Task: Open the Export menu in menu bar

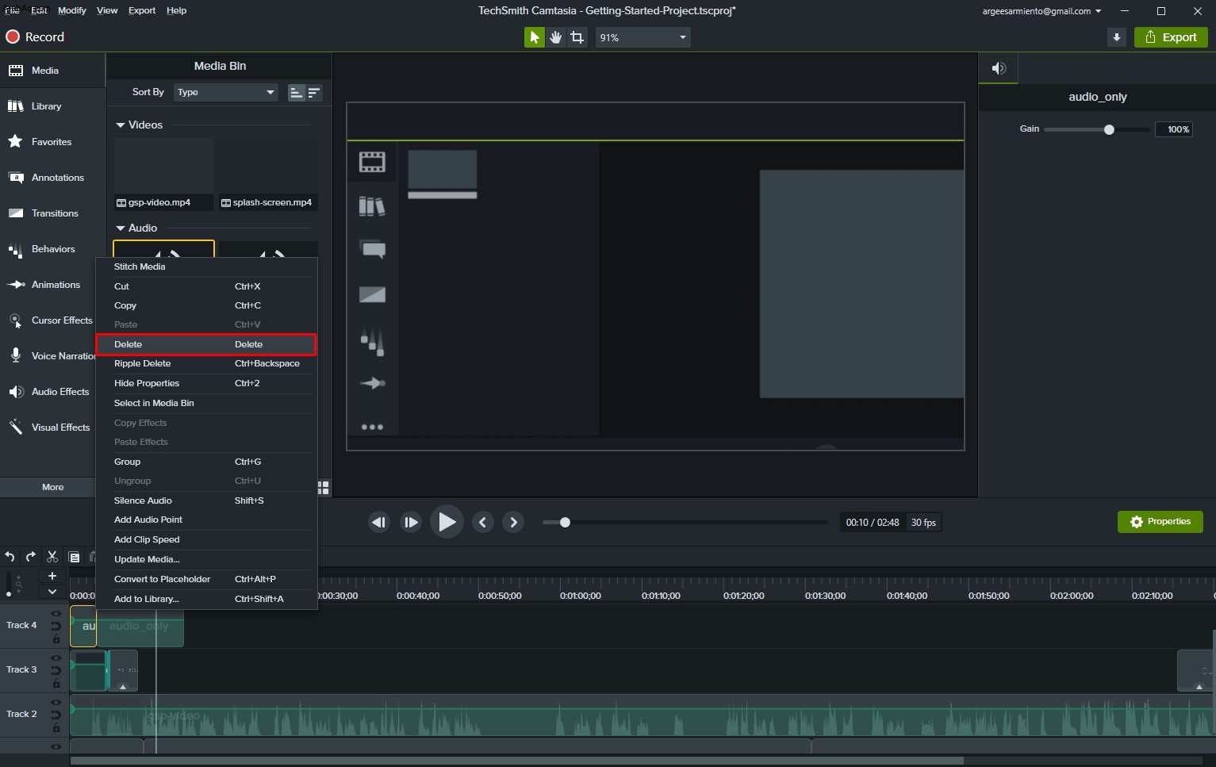Action: pyautogui.click(x=142, y=10)
